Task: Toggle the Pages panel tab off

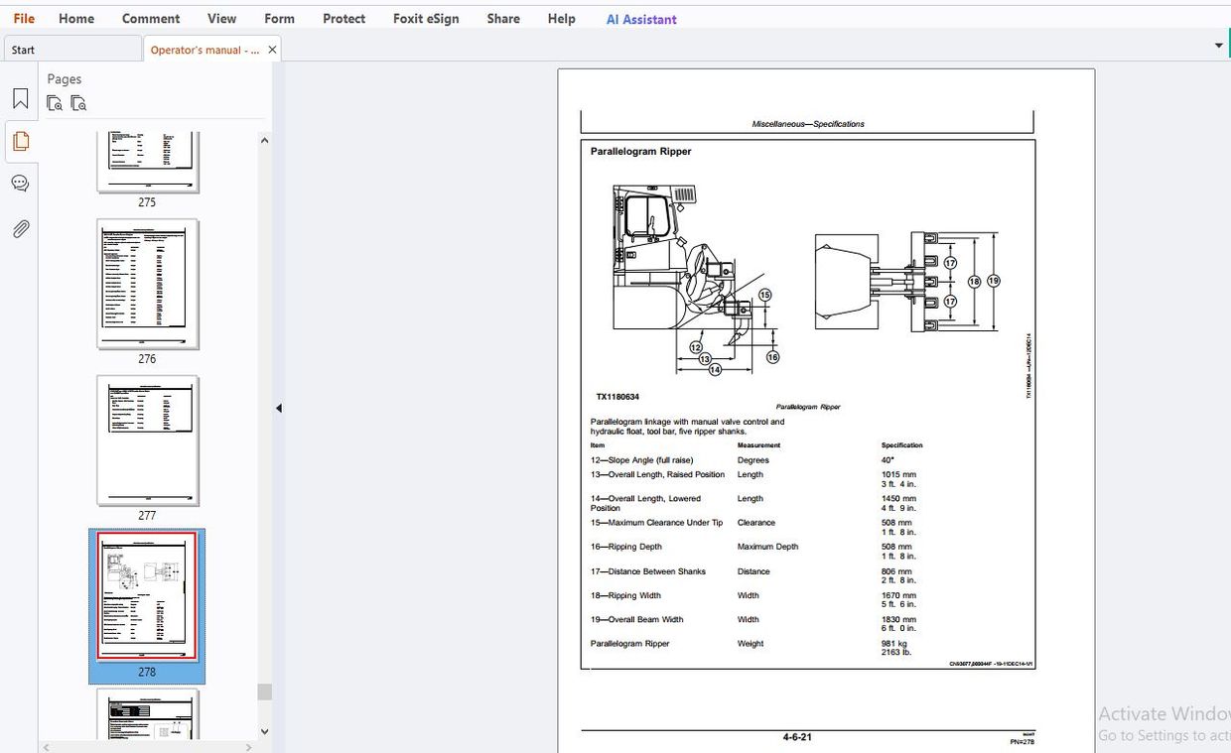Action: pos(20,141)
